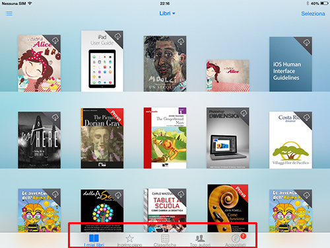The height and width of the screenshot is (248, 330).
Task: Tap cloud download icon on not HERE book
Action: click(x=55, y=117)
